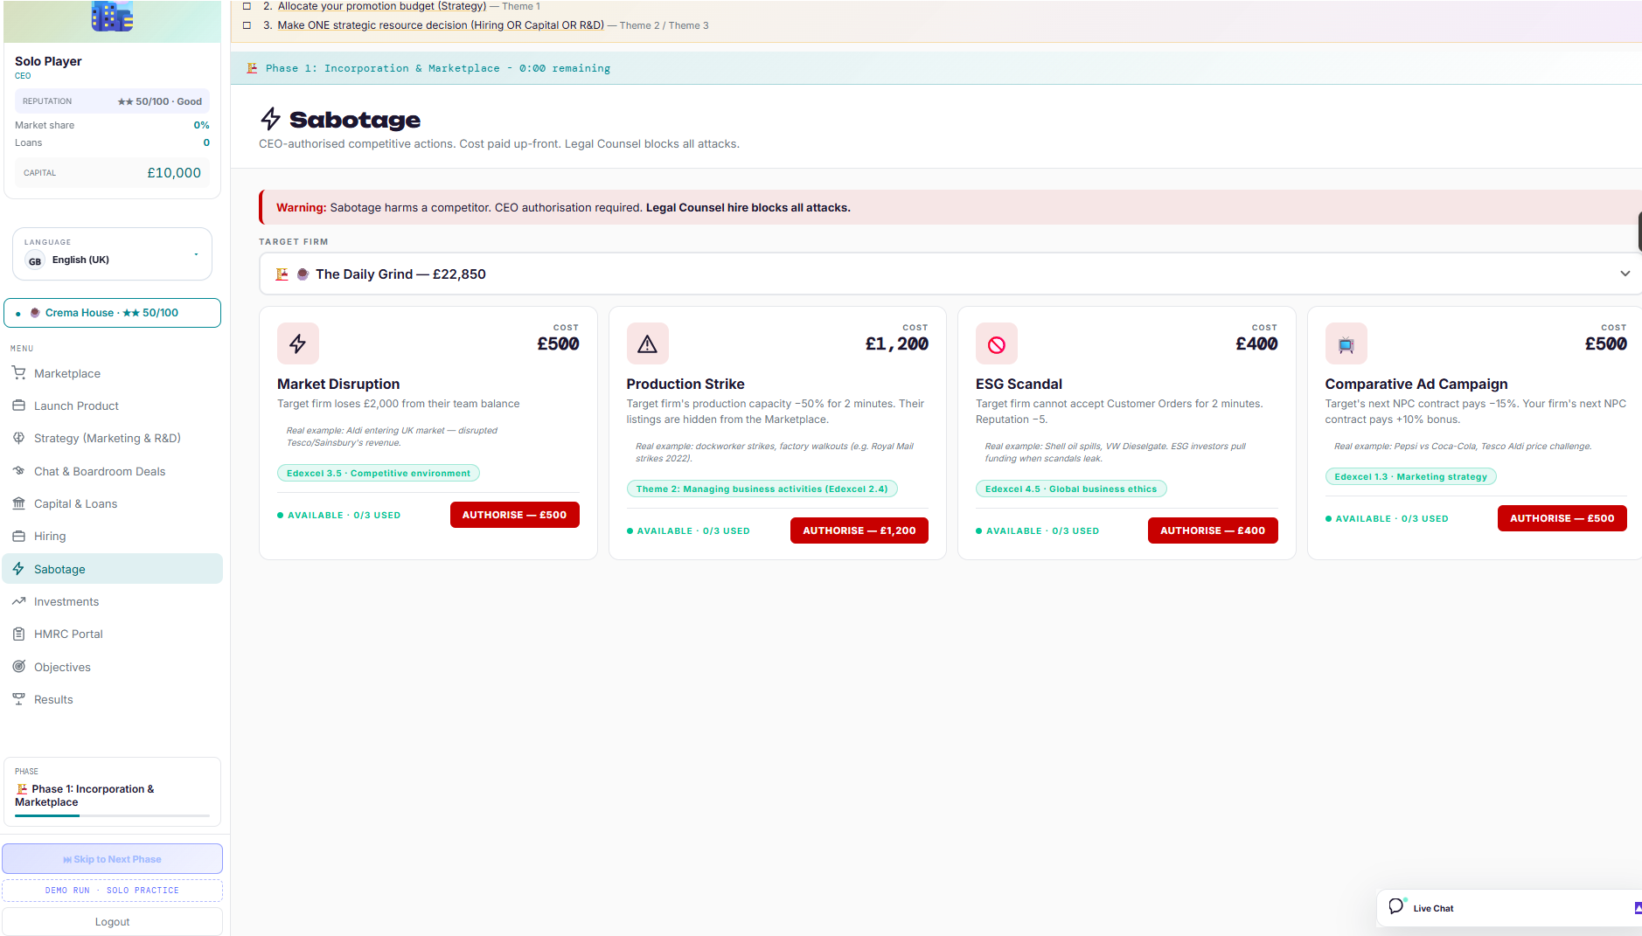Click the Production Strike card title
1642x936 pixels.
tap(685, 384)
